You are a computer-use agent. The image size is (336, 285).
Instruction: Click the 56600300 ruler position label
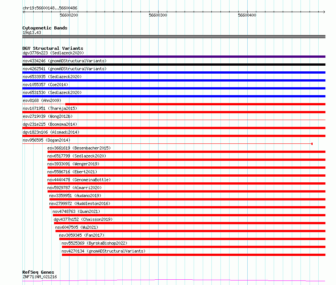point(158,15)
